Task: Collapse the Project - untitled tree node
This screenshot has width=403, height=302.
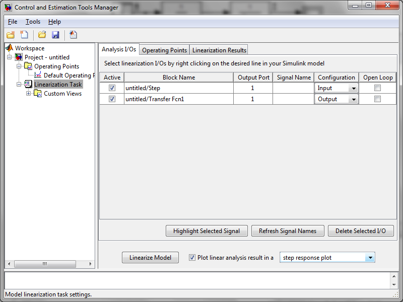Action: [x=10, y=57]
